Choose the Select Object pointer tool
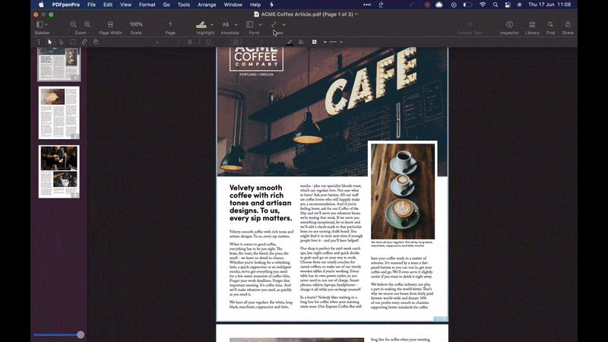Viewport: 608px width, 342px height. coord(62,42)
